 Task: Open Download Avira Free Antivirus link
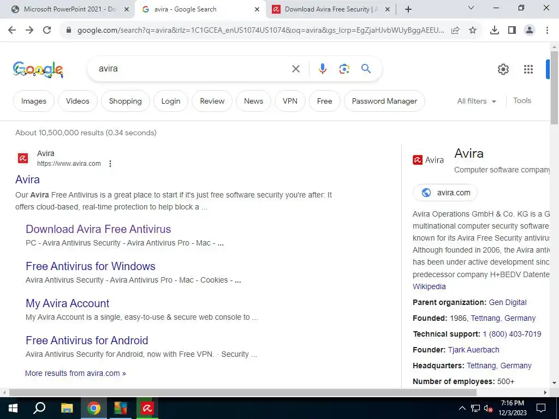pos(98,229)
